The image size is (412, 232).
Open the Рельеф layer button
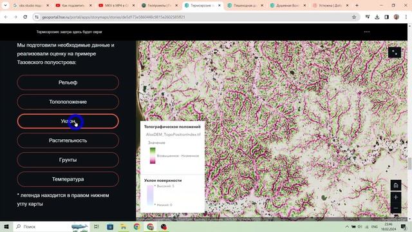point(68,82)
